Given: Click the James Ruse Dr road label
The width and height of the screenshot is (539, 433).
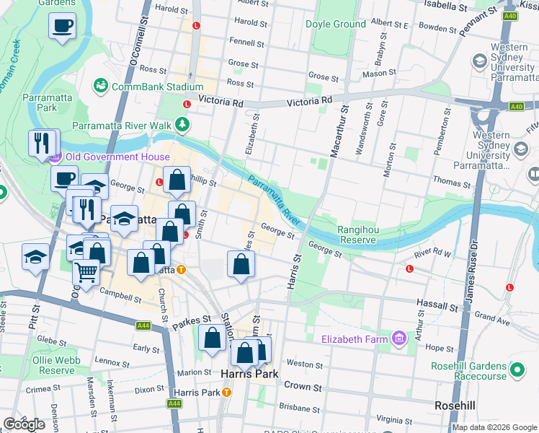Looking at the screenshot, I should point(471,271).
